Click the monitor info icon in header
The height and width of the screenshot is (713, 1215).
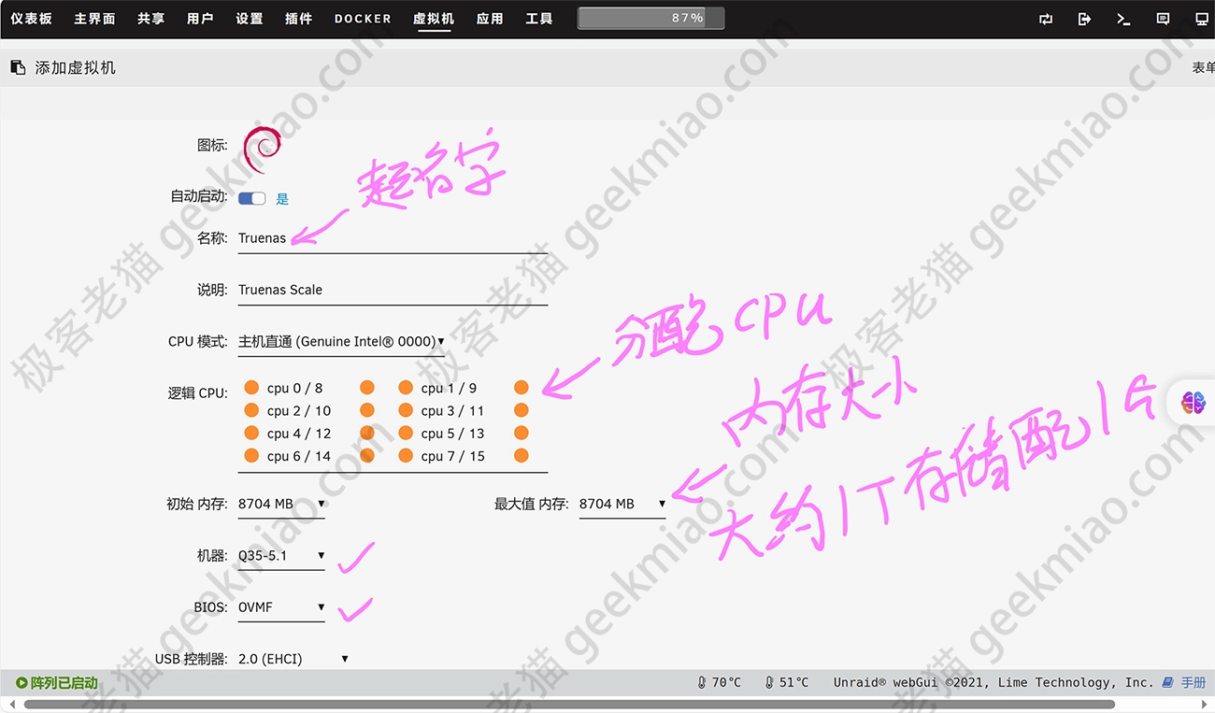(1202, 19)
